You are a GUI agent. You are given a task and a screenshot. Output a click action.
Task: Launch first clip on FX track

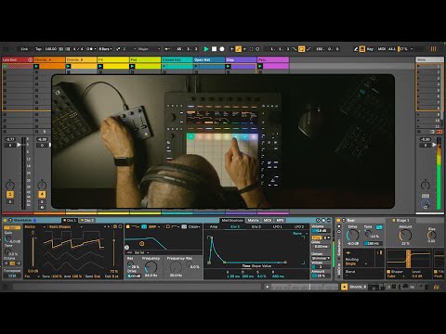coord(100,66)
